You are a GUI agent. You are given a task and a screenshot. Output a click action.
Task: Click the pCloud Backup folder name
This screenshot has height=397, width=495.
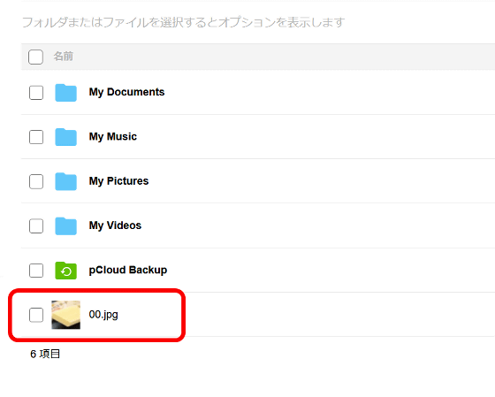(128, 271)
